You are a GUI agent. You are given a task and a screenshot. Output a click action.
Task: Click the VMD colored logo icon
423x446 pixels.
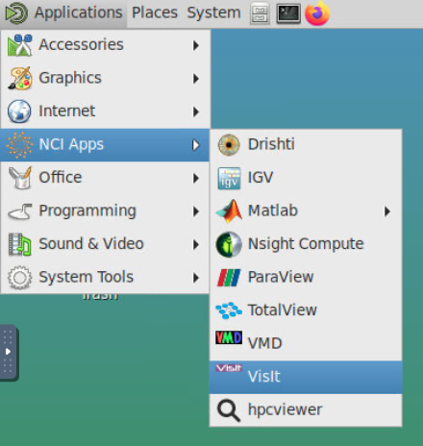coord(229,337)
